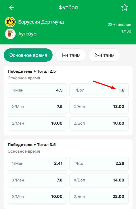The height and width of the screenshot is (209, 136).
Task: Pick 2/Бол bet at 10.00 odds
Action: 99,123
